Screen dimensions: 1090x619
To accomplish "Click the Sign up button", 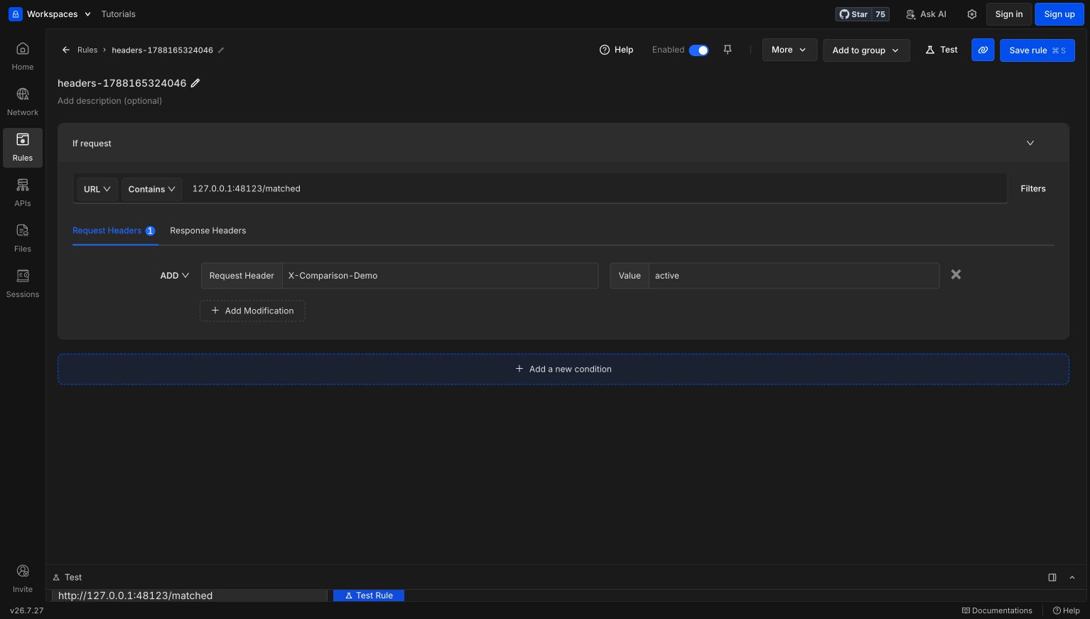I will (x=1059, y=14).
